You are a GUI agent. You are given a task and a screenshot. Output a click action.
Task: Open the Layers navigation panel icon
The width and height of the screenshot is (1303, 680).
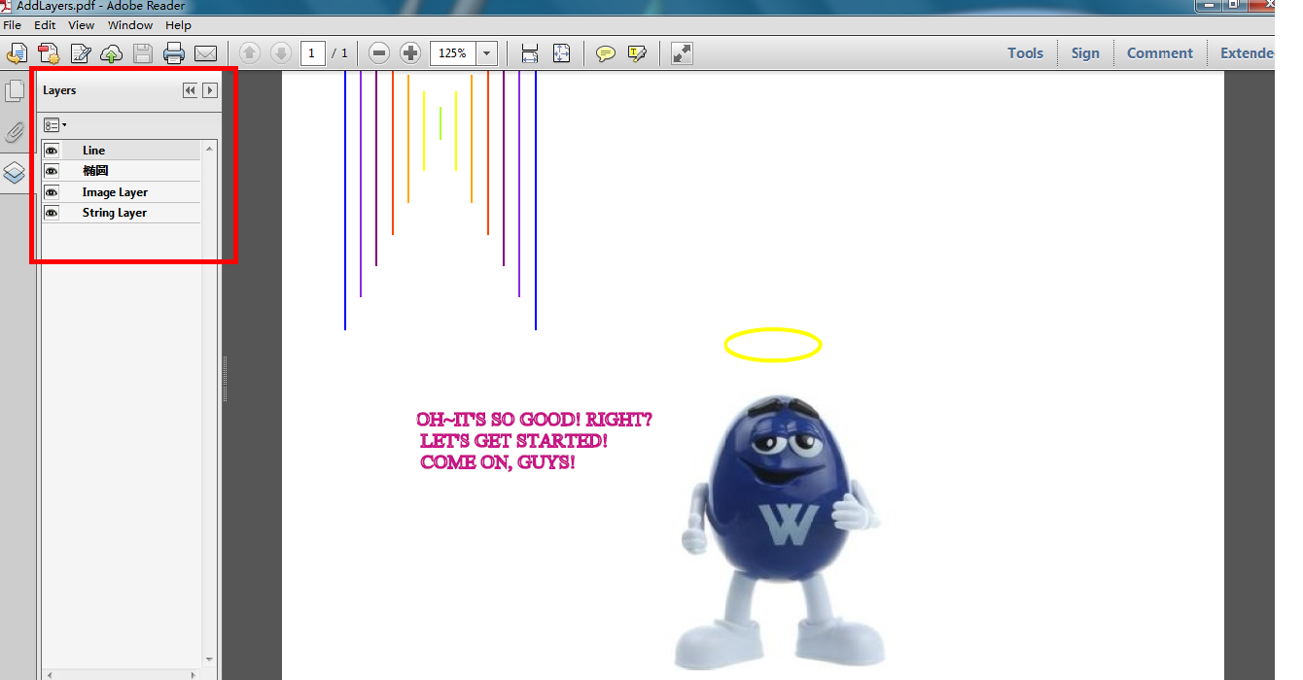tap(15, 174)
